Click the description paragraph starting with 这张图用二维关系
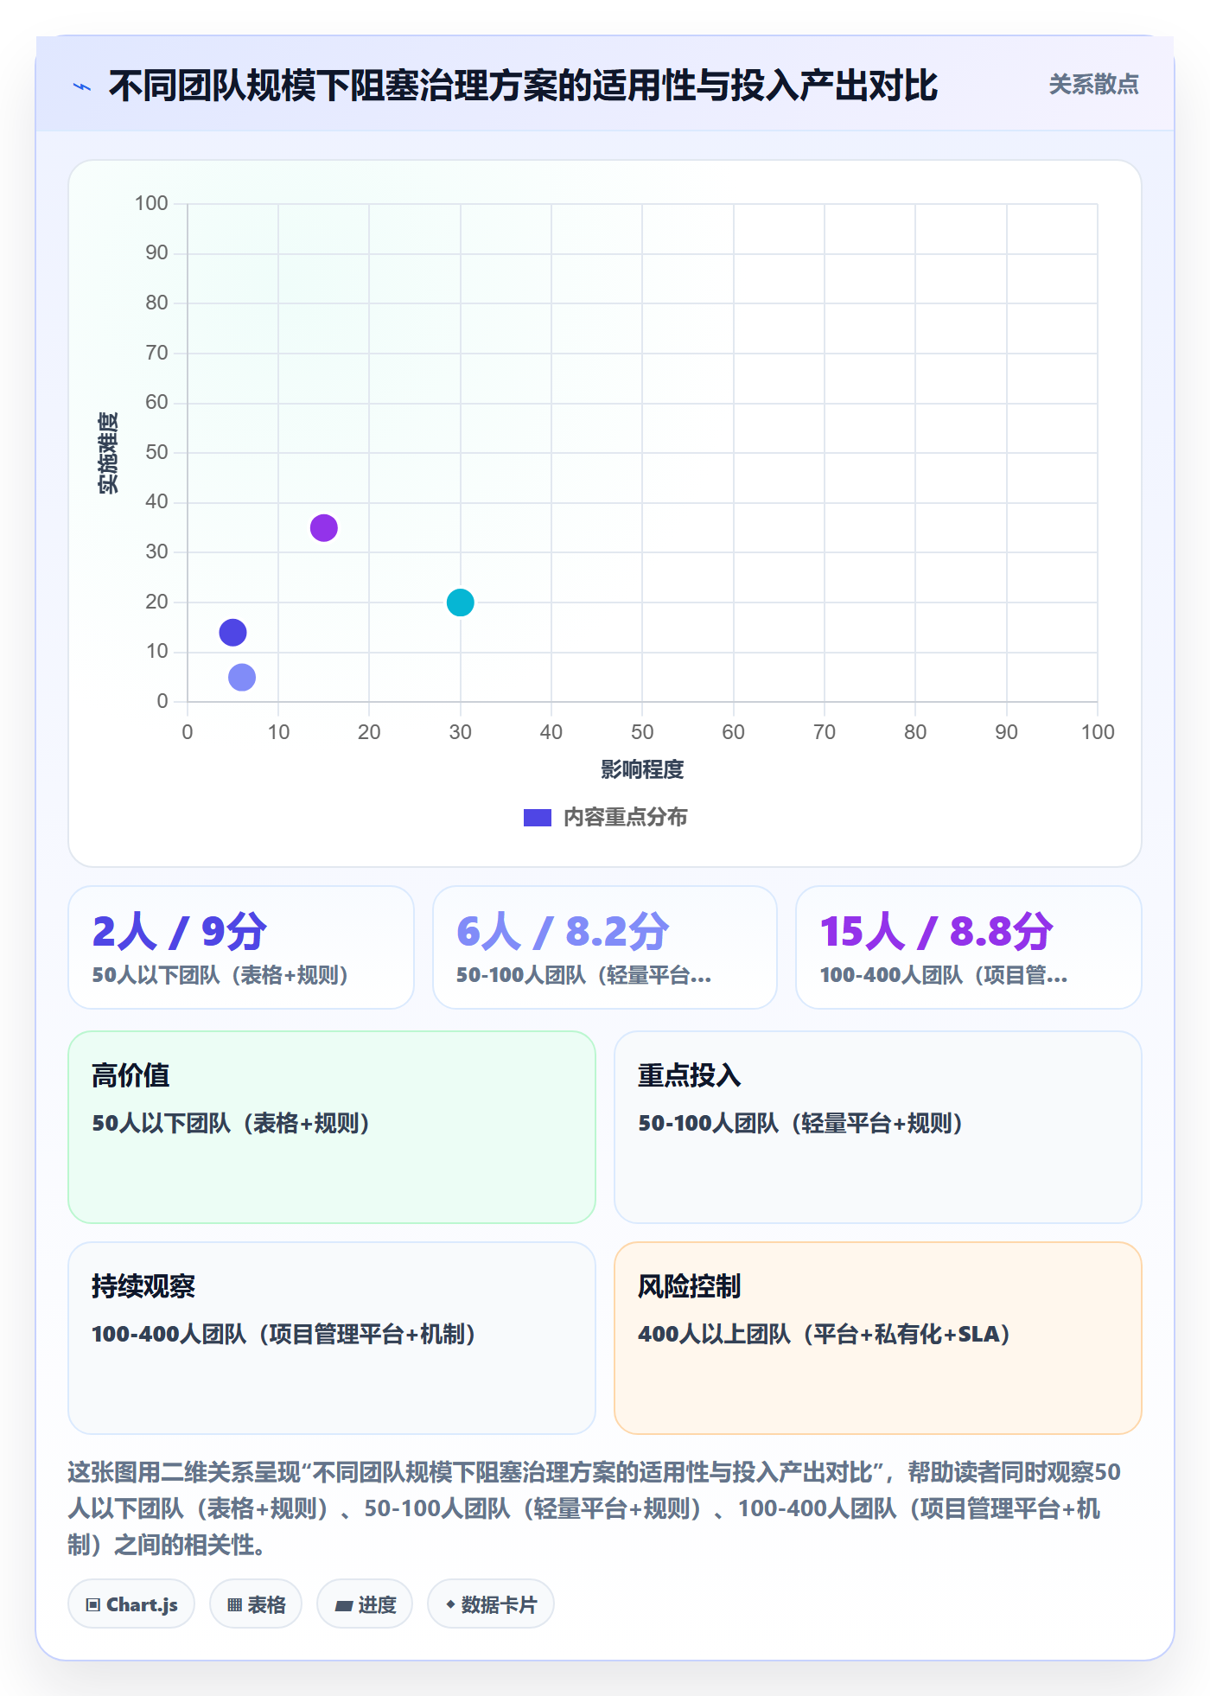 point(595,1508)
